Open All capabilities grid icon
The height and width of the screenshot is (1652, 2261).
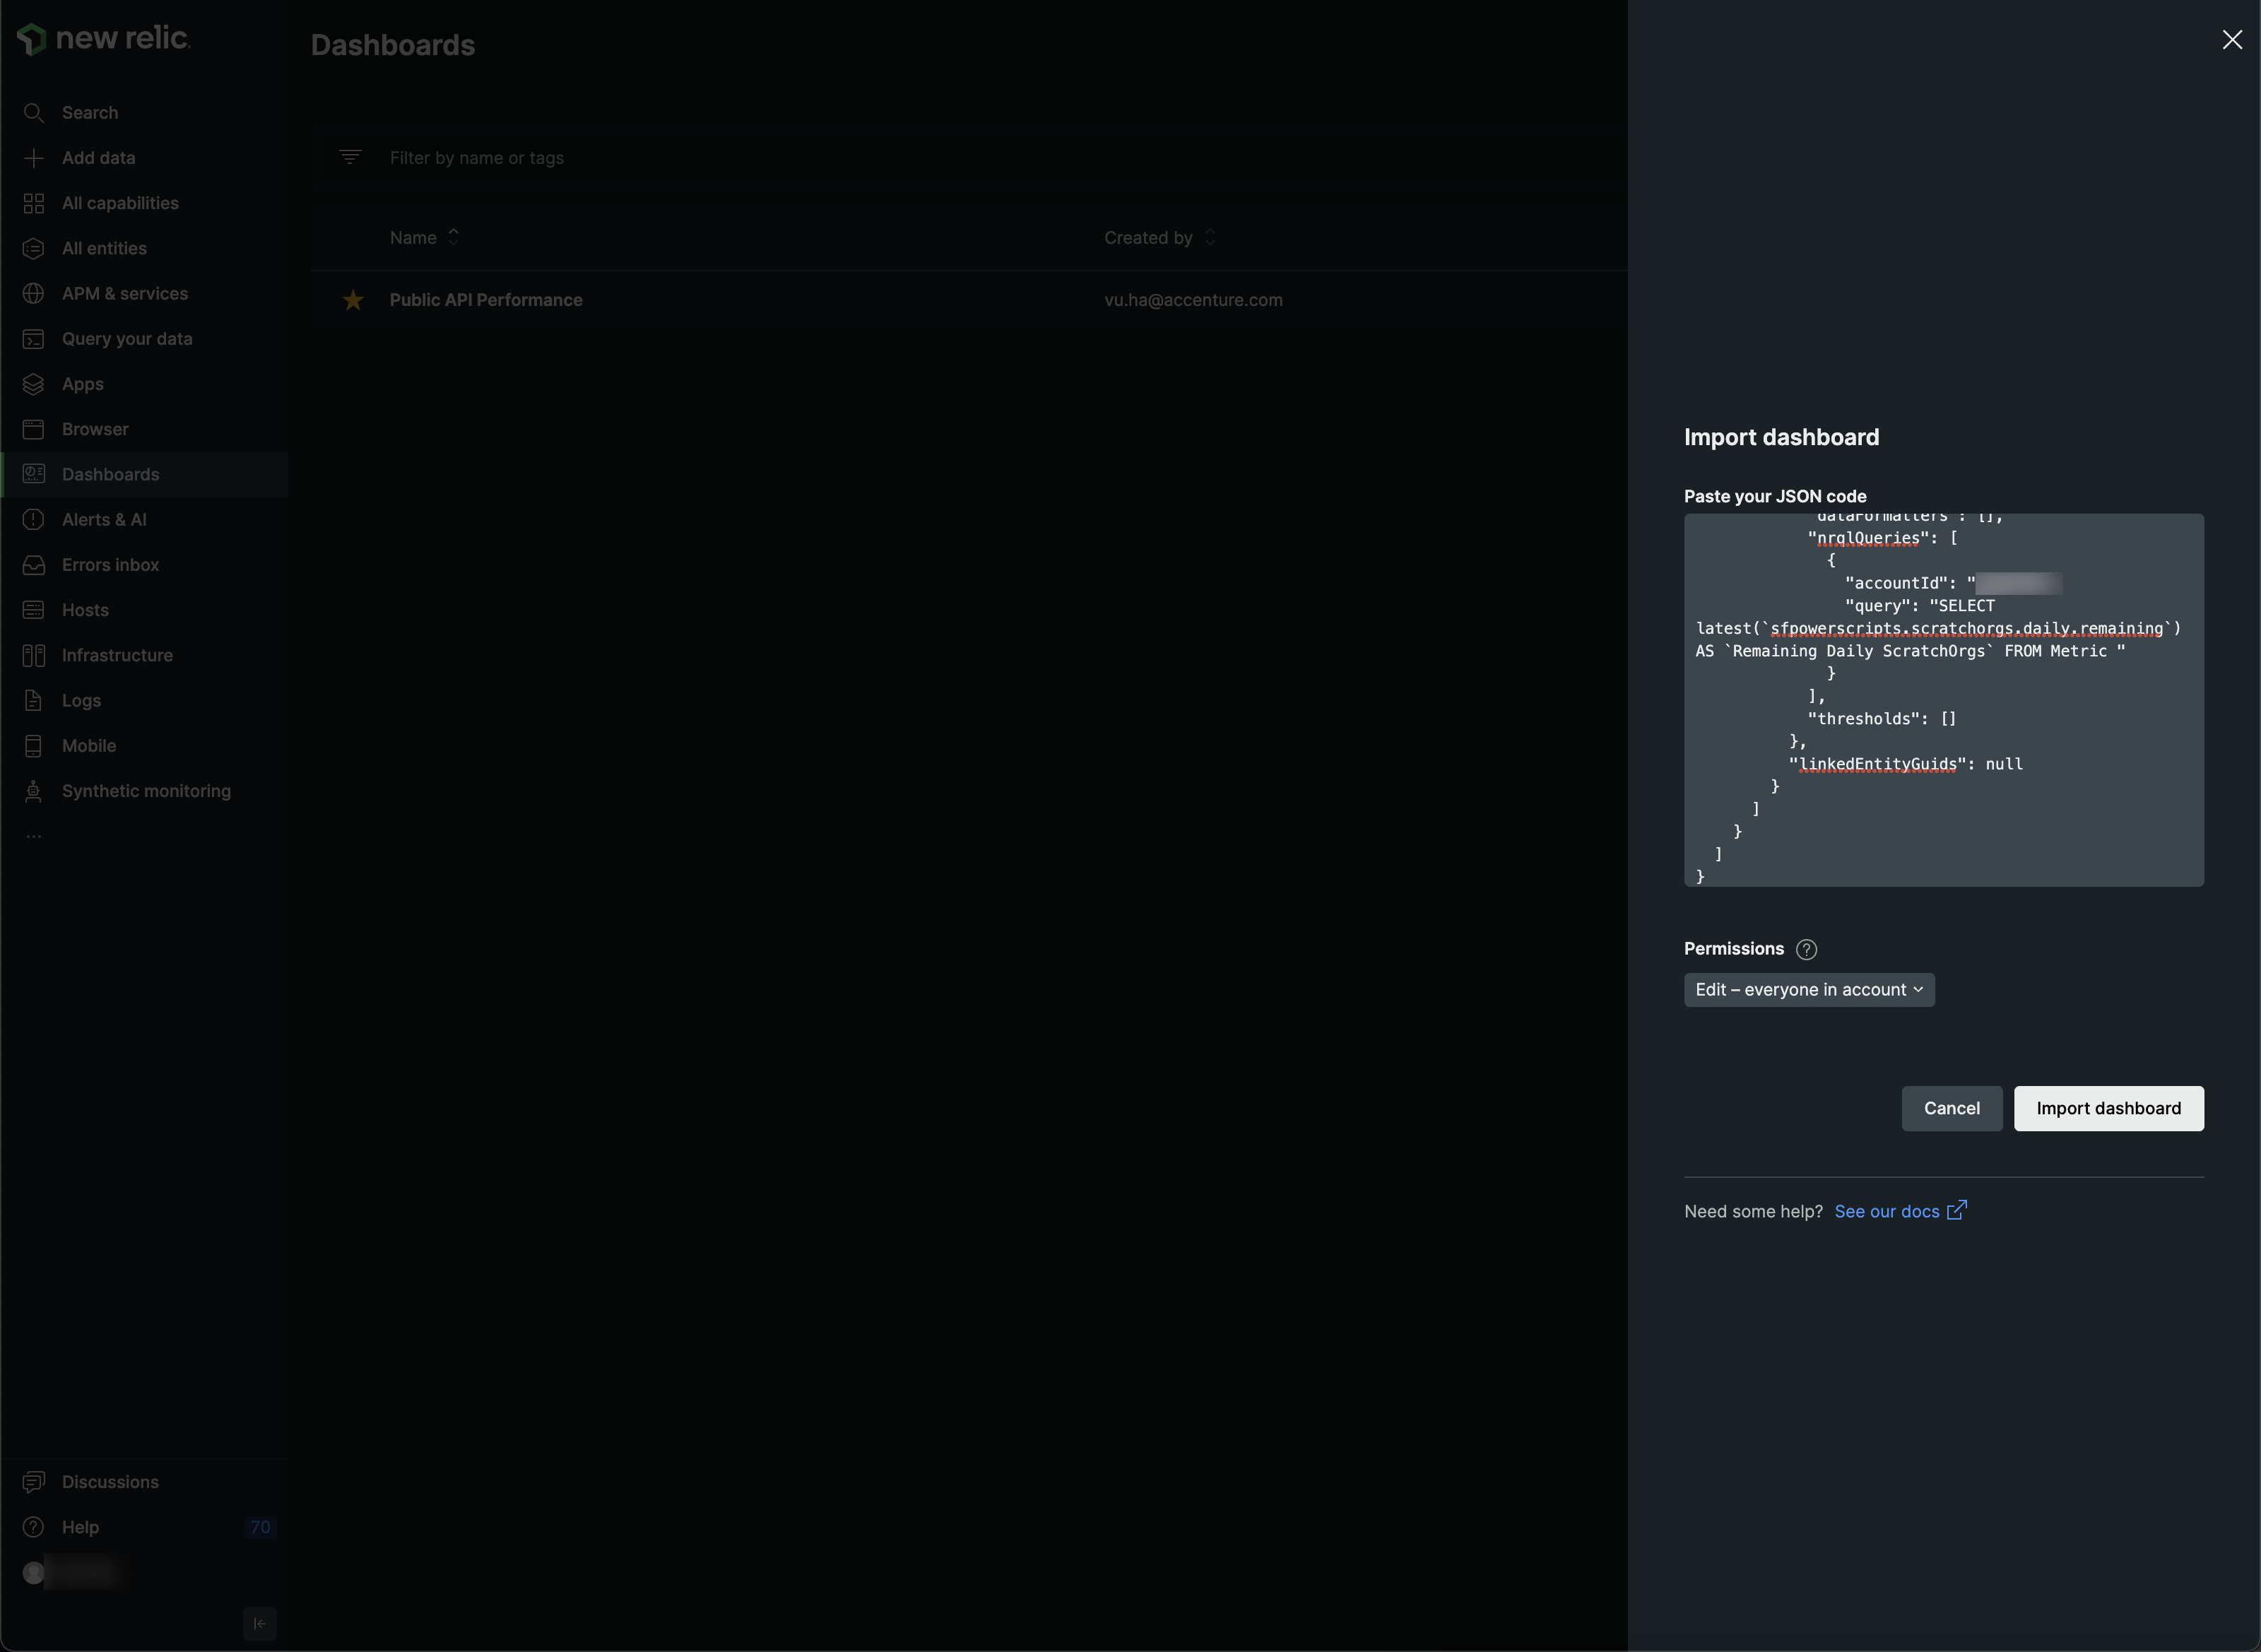pos(33,203)
